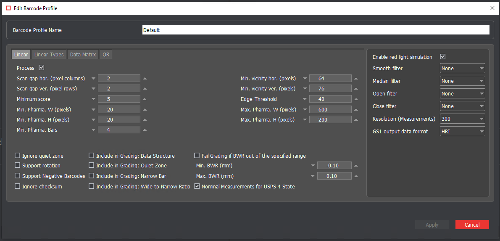Click the Barcode Profile Name field
Screen dimensions: 500x241
315,30
